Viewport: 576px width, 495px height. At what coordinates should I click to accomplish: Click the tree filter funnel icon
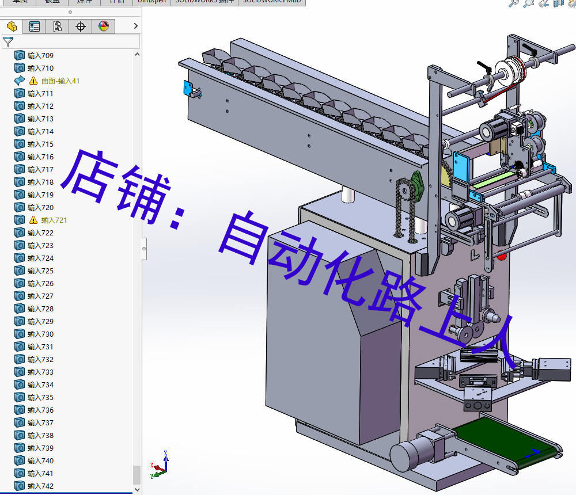pos(8,42)
